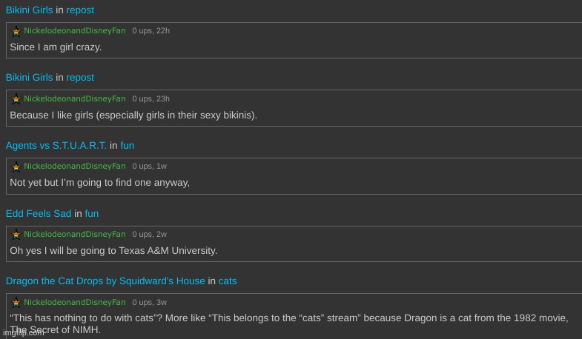Go to repost stream from second entry
Viewport: 582px width, 339px height.
[x=80, y=78]
